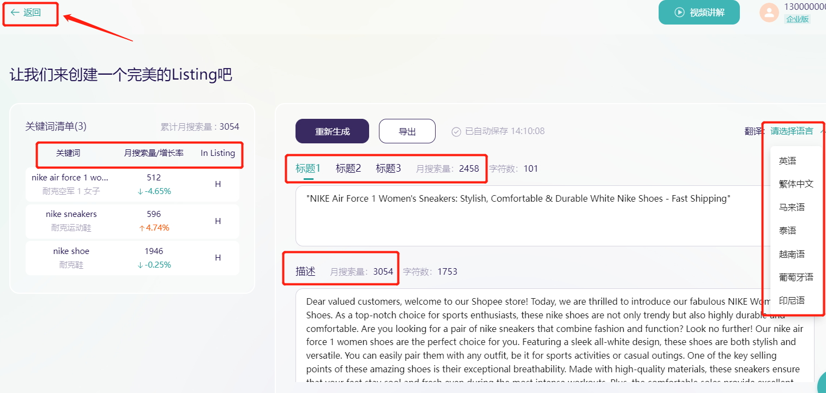Switch to the 标题2 tab
The height and width of the screenshot is (393, 826).
point(348,168)
